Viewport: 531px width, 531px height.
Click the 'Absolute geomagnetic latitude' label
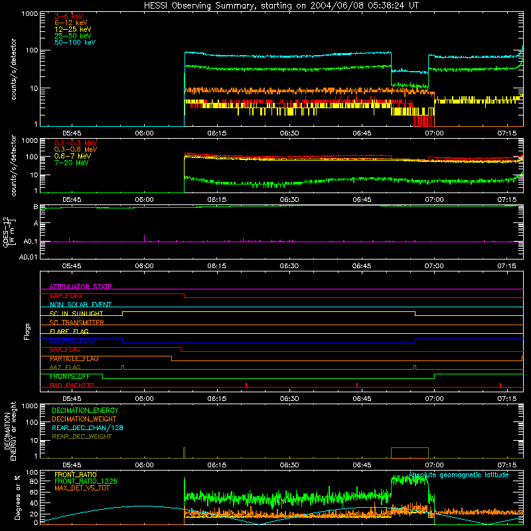pyautogui.click(x=459, y=475)
